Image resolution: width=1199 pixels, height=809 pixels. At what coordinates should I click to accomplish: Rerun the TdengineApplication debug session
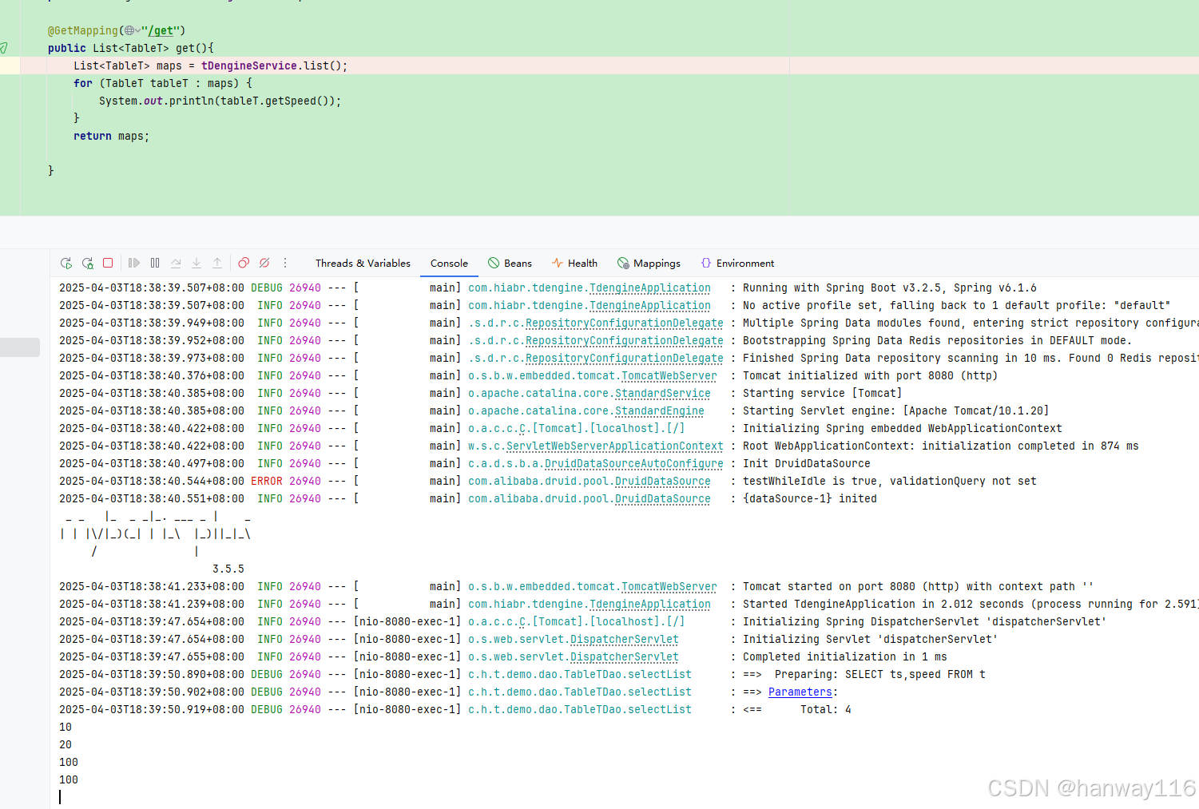tap(66, 263)
